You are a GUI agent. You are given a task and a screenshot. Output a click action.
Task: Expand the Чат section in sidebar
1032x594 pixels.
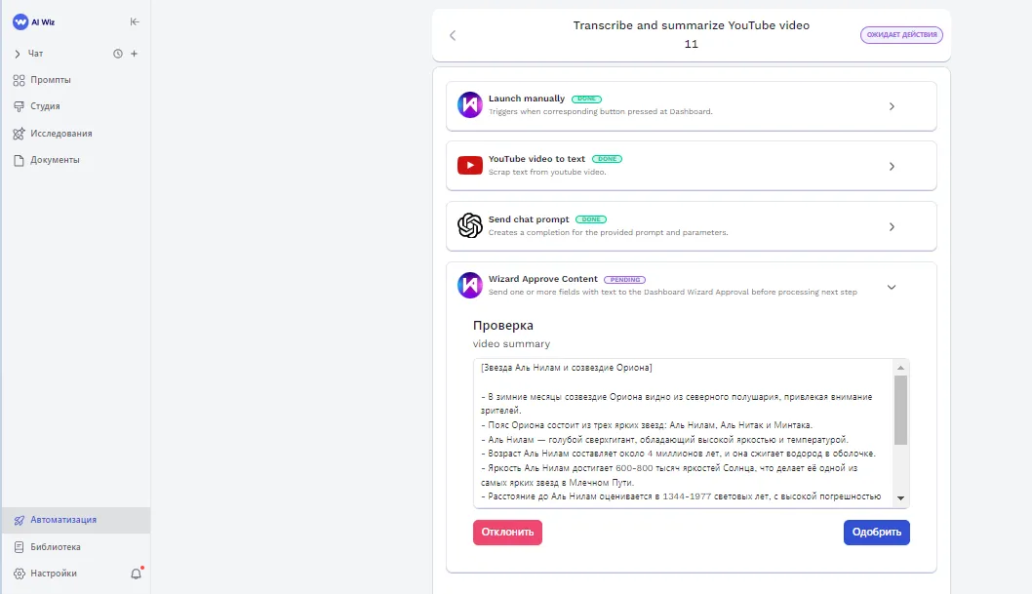[x=18, y=54]
